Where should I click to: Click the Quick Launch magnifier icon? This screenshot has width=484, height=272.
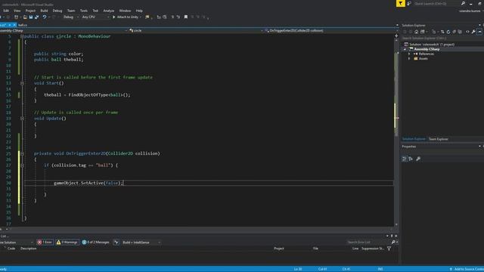(x=463, y=3)
